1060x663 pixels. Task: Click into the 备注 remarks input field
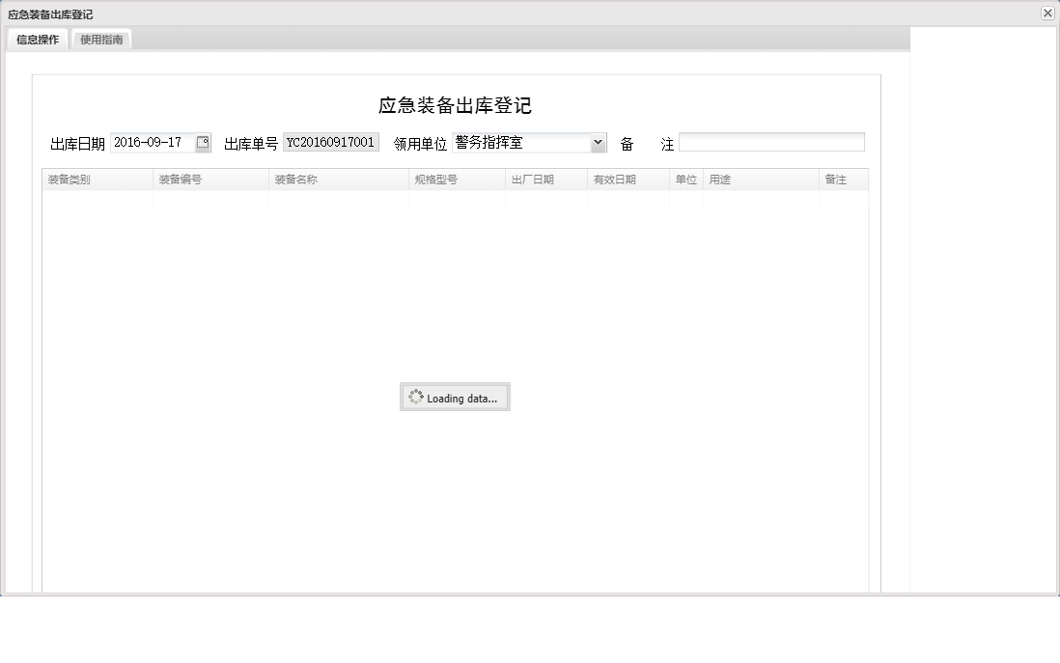click(772, 141)
